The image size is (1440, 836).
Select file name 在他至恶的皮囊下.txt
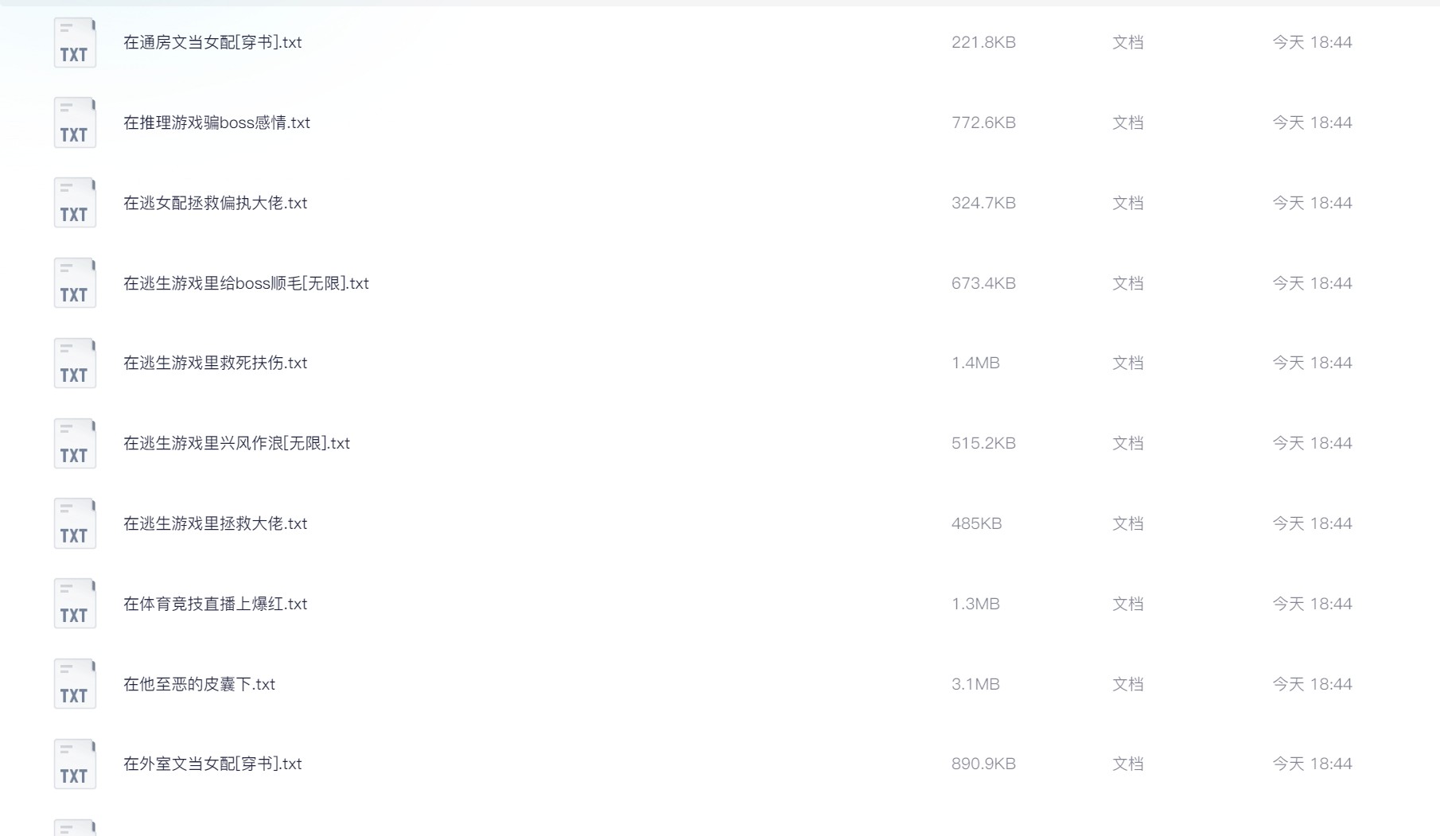click(199, 684)
